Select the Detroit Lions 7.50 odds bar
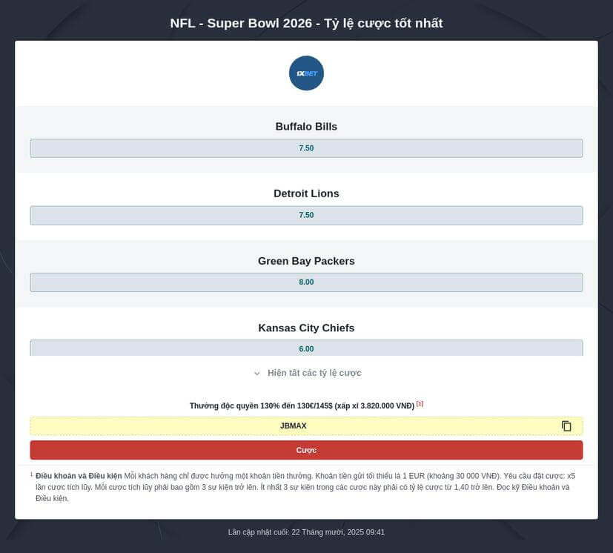 tap(306, 215)
